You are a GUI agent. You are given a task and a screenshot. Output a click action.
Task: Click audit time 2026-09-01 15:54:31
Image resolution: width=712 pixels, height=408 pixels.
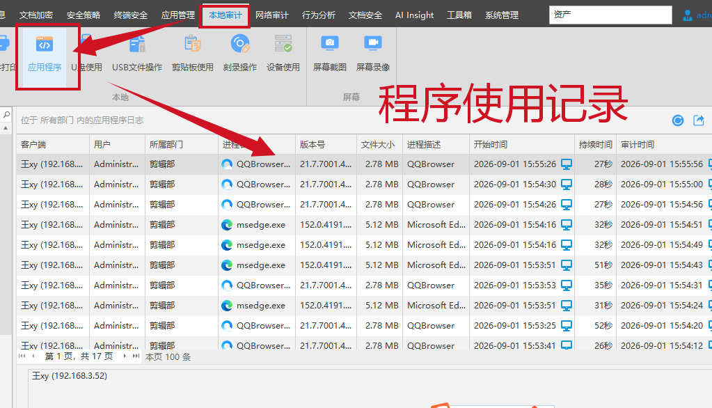(x=662, y=285)
